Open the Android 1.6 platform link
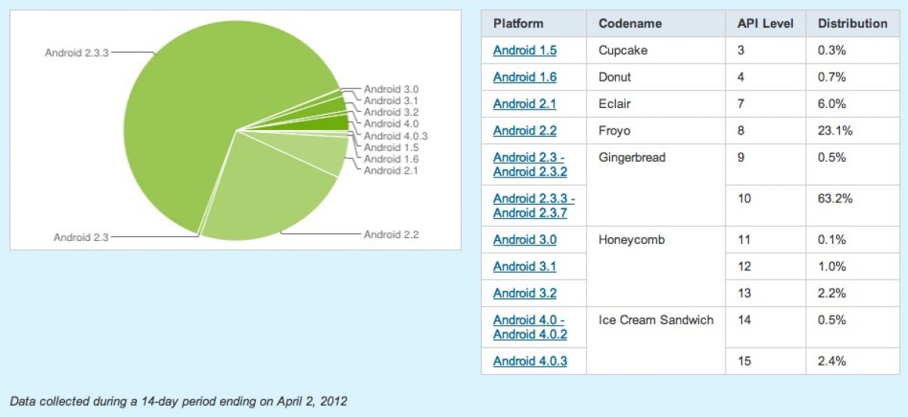 (524, 77)
